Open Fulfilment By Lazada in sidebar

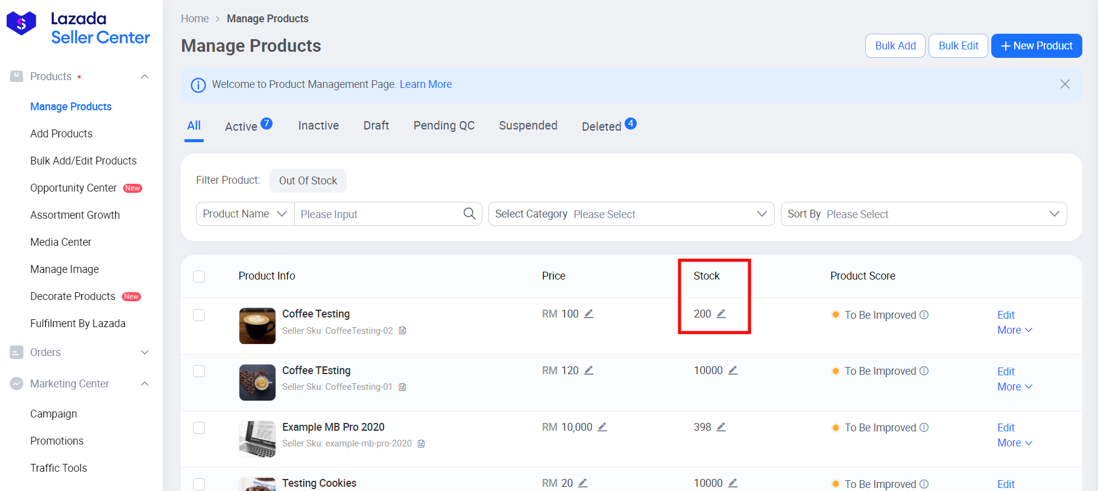click(x=78, y=324)
